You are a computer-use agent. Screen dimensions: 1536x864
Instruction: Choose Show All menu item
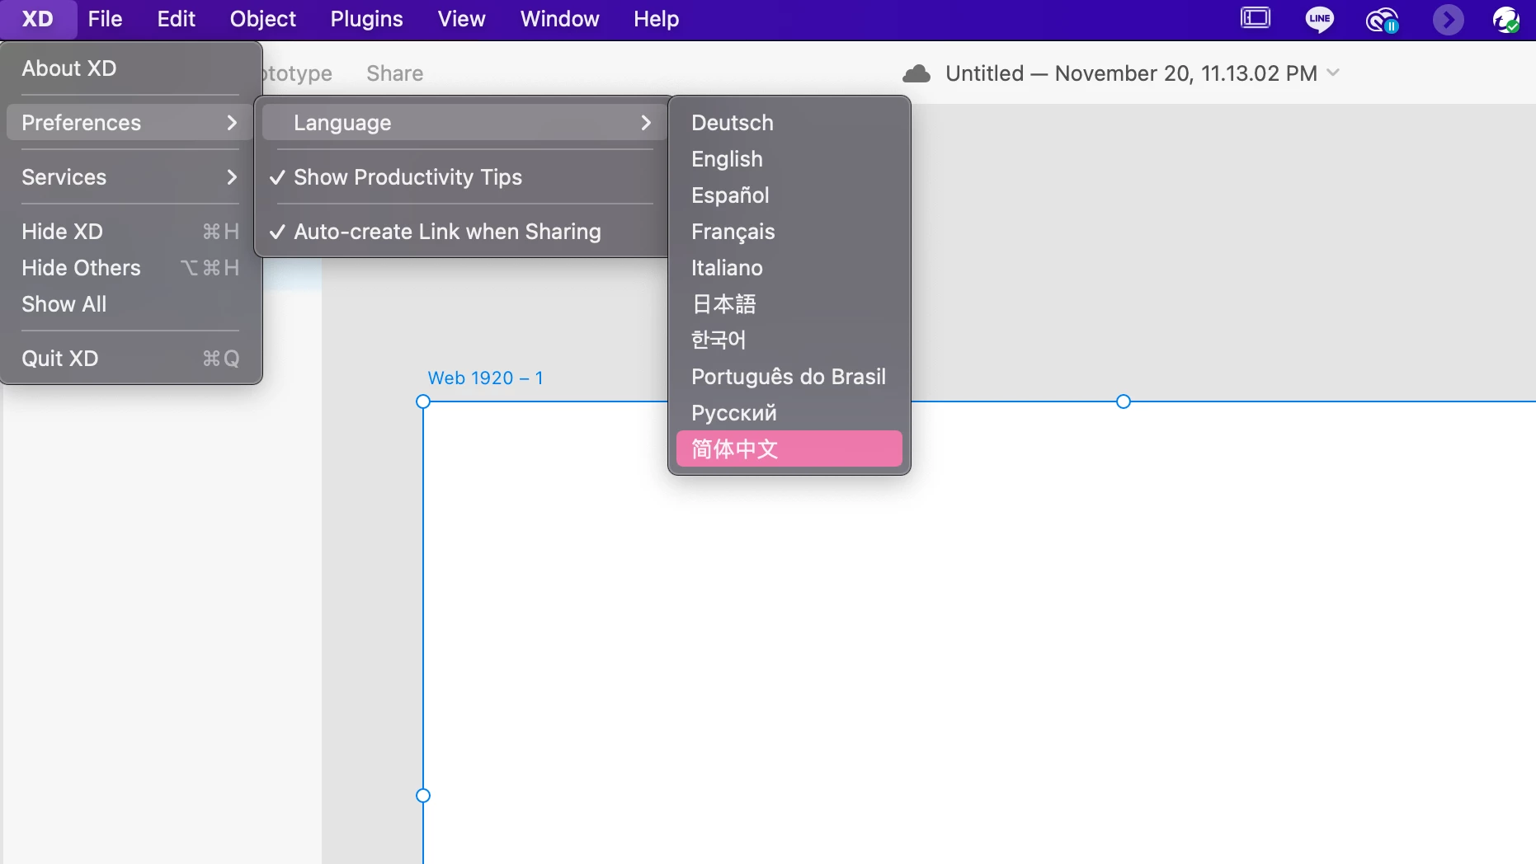[x=131, y=304]
